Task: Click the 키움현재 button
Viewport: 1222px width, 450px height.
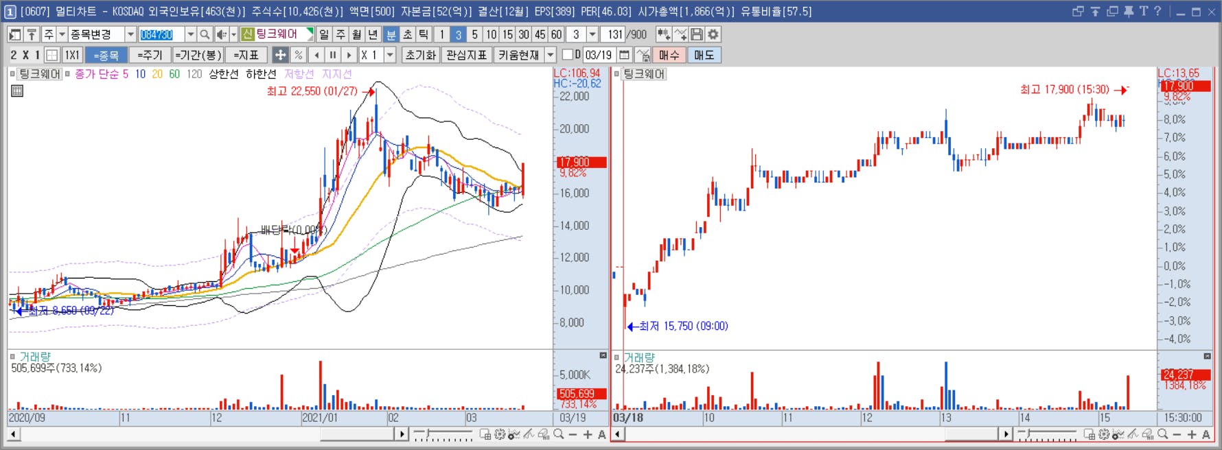Action: coord(519,55)
